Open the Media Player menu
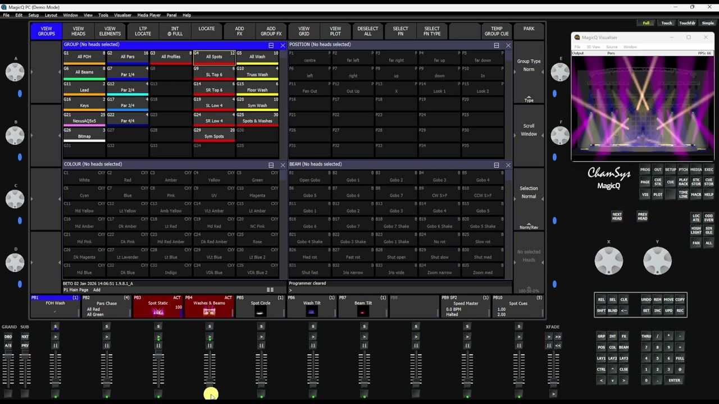The width and height of the screenshot is (719, 404). click(149, 15)
